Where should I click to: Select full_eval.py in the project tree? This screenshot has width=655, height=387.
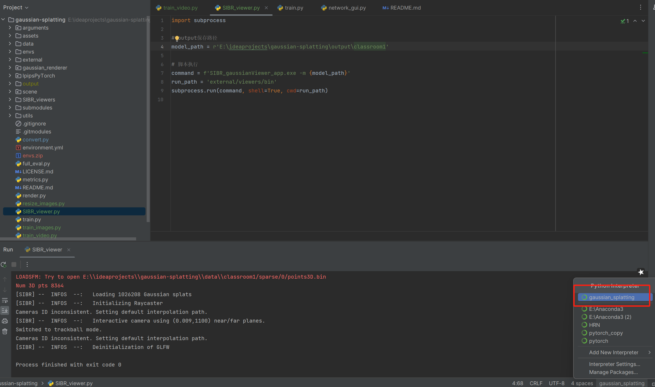[36, 164]
